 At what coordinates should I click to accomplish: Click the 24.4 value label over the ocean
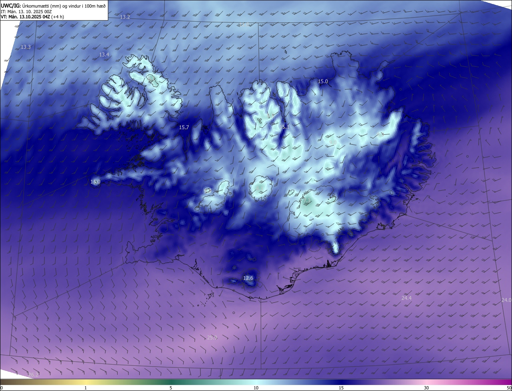pos(406,298)
